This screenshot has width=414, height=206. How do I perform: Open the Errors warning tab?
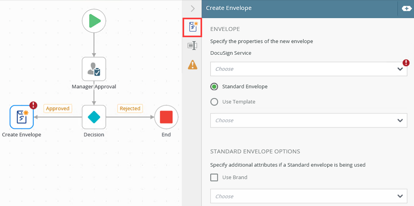pyautogui.click(x=193, y=64)
